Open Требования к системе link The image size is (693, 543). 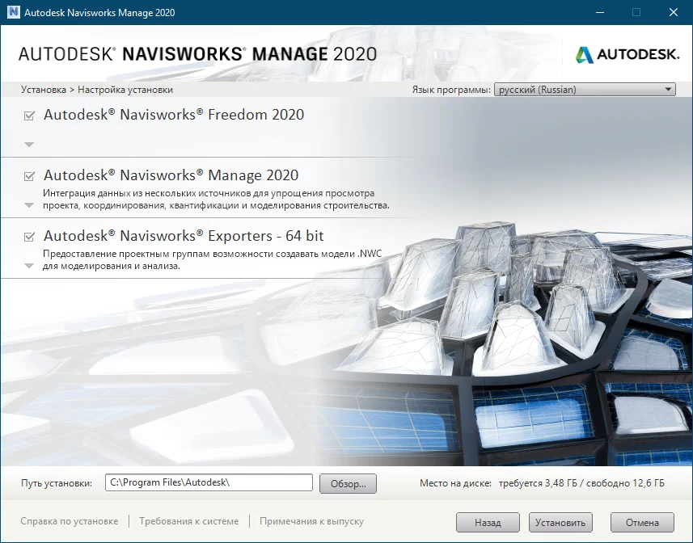point(188,522)
